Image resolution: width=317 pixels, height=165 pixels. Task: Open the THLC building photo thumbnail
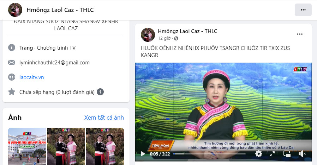(27, 146)
